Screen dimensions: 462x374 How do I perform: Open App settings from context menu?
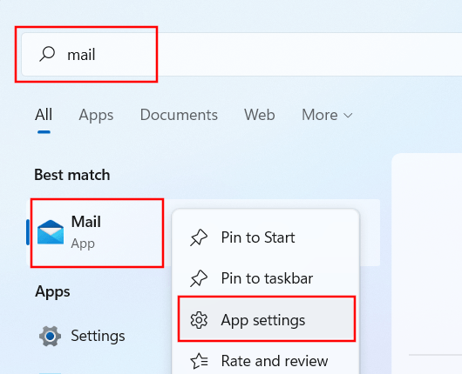coord(267,320)
